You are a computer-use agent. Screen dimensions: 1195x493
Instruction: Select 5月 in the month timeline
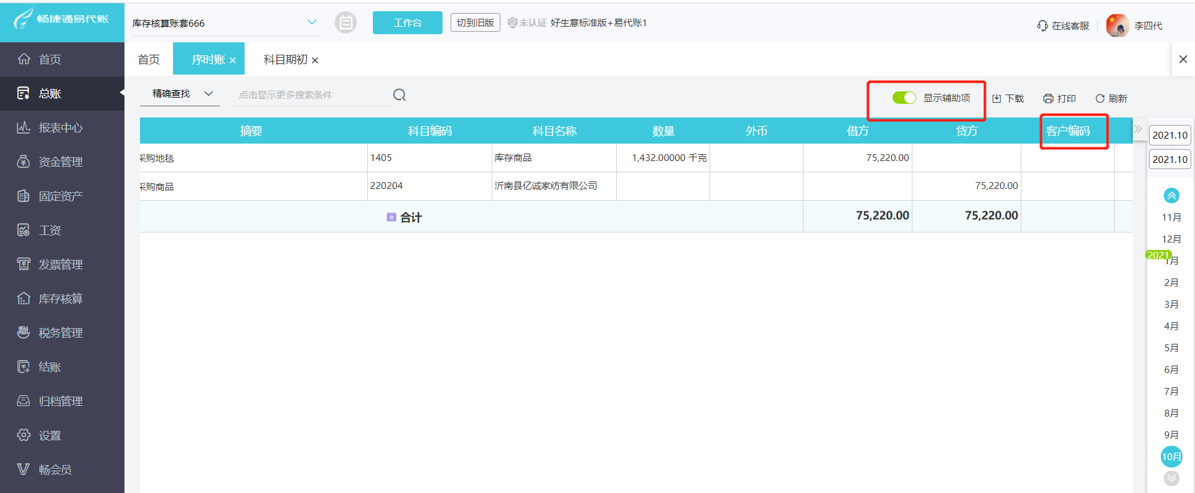pyautogui.click(x=1171, y=348)
